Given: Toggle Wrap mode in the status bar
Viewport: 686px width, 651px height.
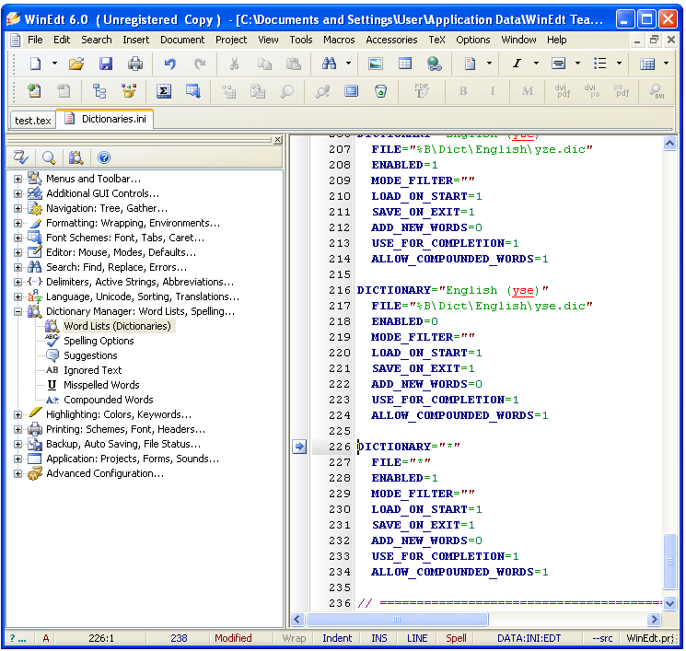Looking at the screenshot, I should click(x=294, y=638).
